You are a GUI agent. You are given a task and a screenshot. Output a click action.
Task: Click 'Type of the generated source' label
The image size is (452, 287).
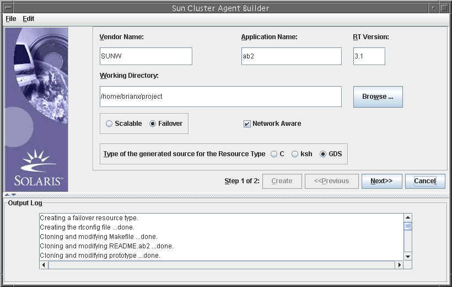[185, 154]
